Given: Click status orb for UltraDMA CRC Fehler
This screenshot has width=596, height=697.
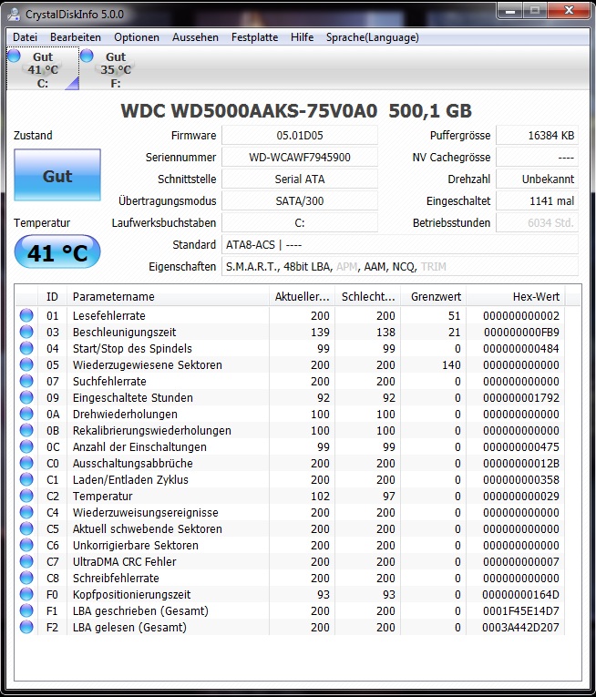Looking at the screenshot, I should point(26,561).
